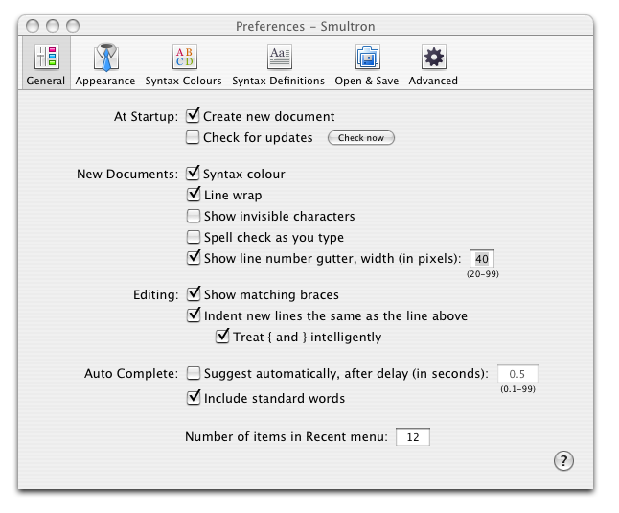619x513 pixels.
Task: Open the Appearance preferences pane icon
Action: pos(105,58)
